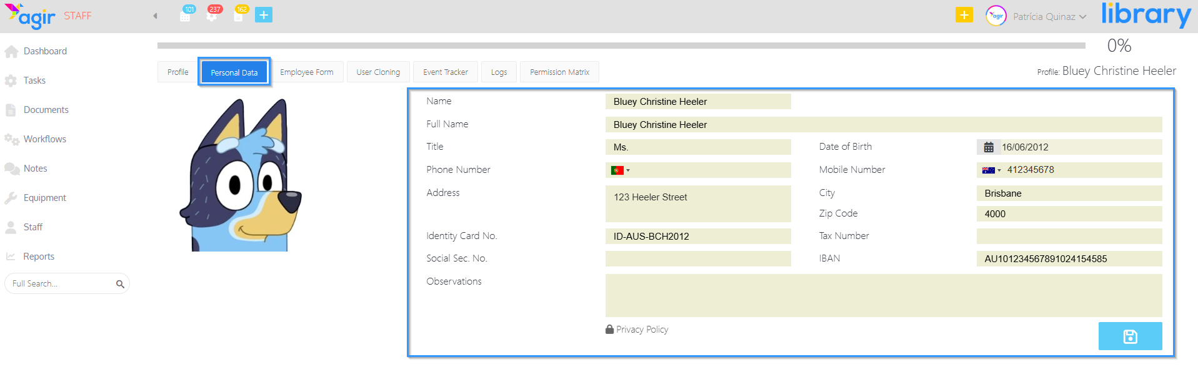Open the gear notifications with 237 badge
Image resolution: width=1198 pixels, height=372 pixels.
(213, 14)
